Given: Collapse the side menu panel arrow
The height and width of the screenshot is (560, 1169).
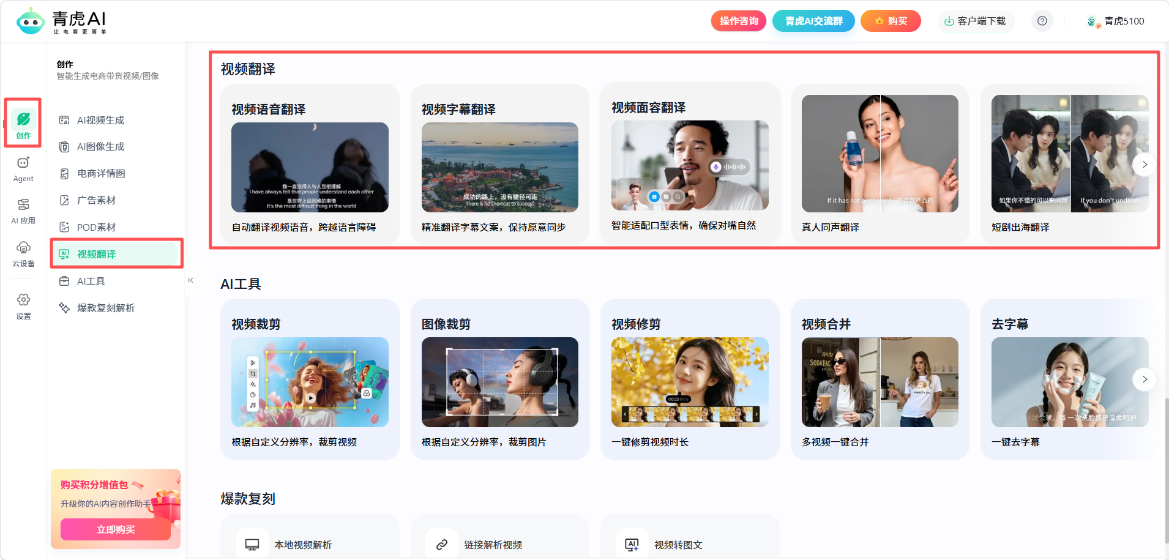Looking at the screenshot, I should click(190, 280).
